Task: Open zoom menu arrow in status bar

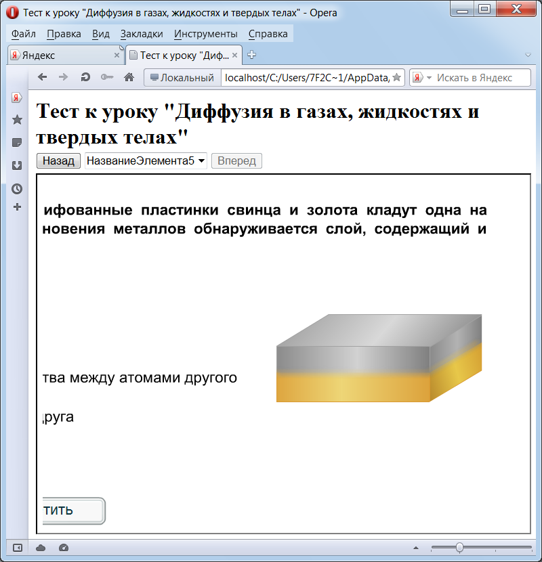Action: coord(416,548)
